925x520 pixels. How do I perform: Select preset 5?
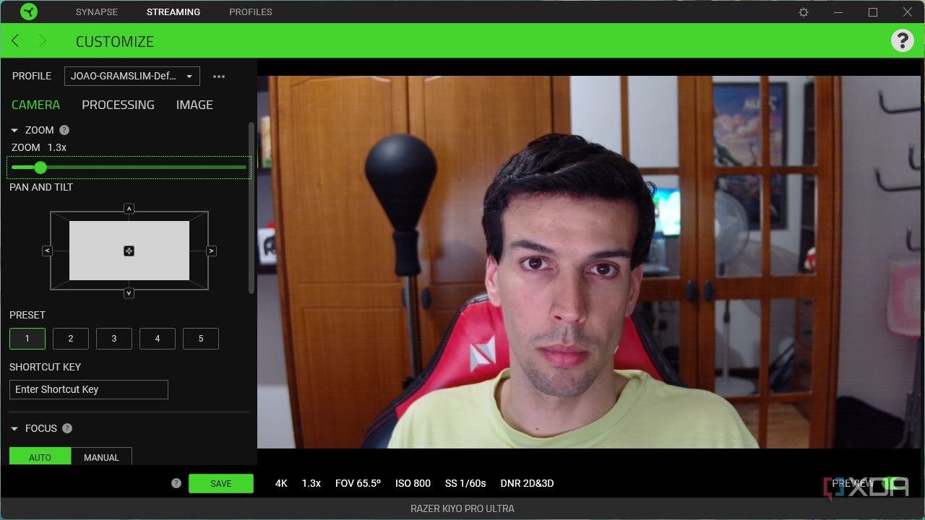click(201, 339)
